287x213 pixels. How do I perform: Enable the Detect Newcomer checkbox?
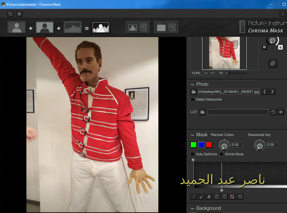click(193, 100)
